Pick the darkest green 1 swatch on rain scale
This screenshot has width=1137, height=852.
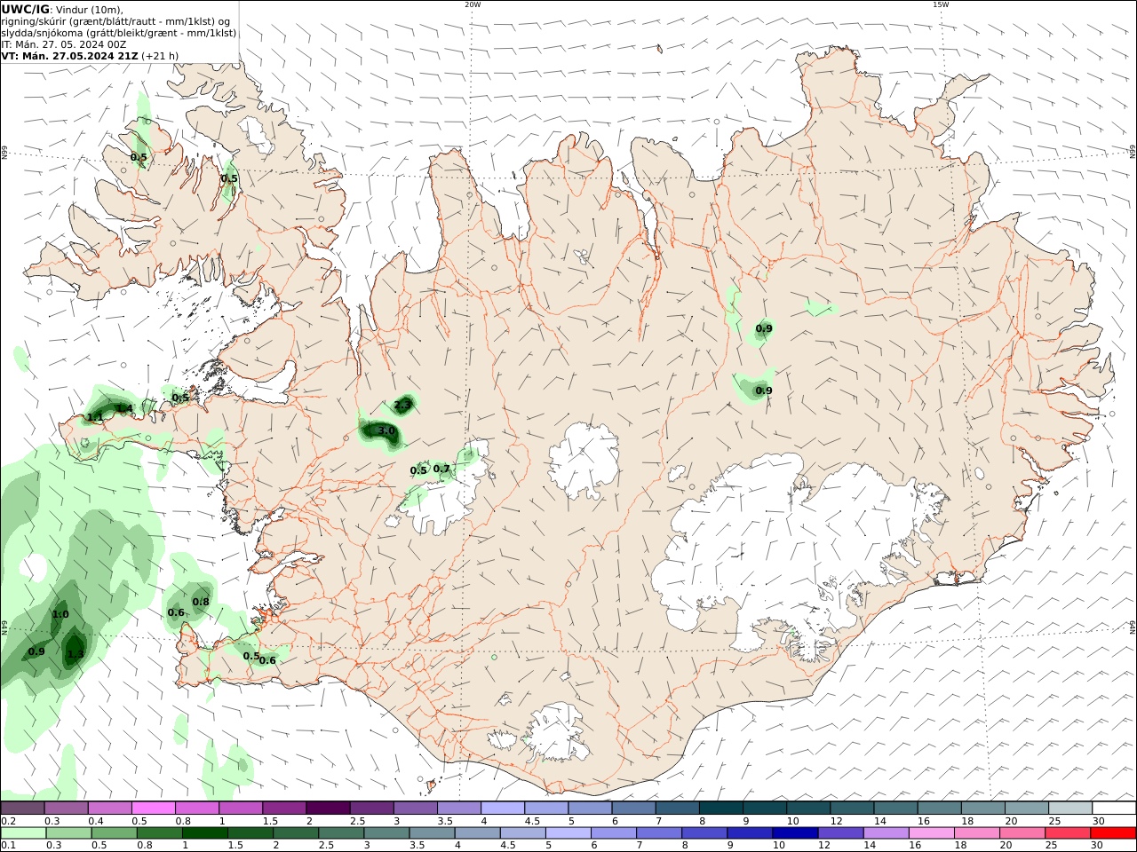204,833
